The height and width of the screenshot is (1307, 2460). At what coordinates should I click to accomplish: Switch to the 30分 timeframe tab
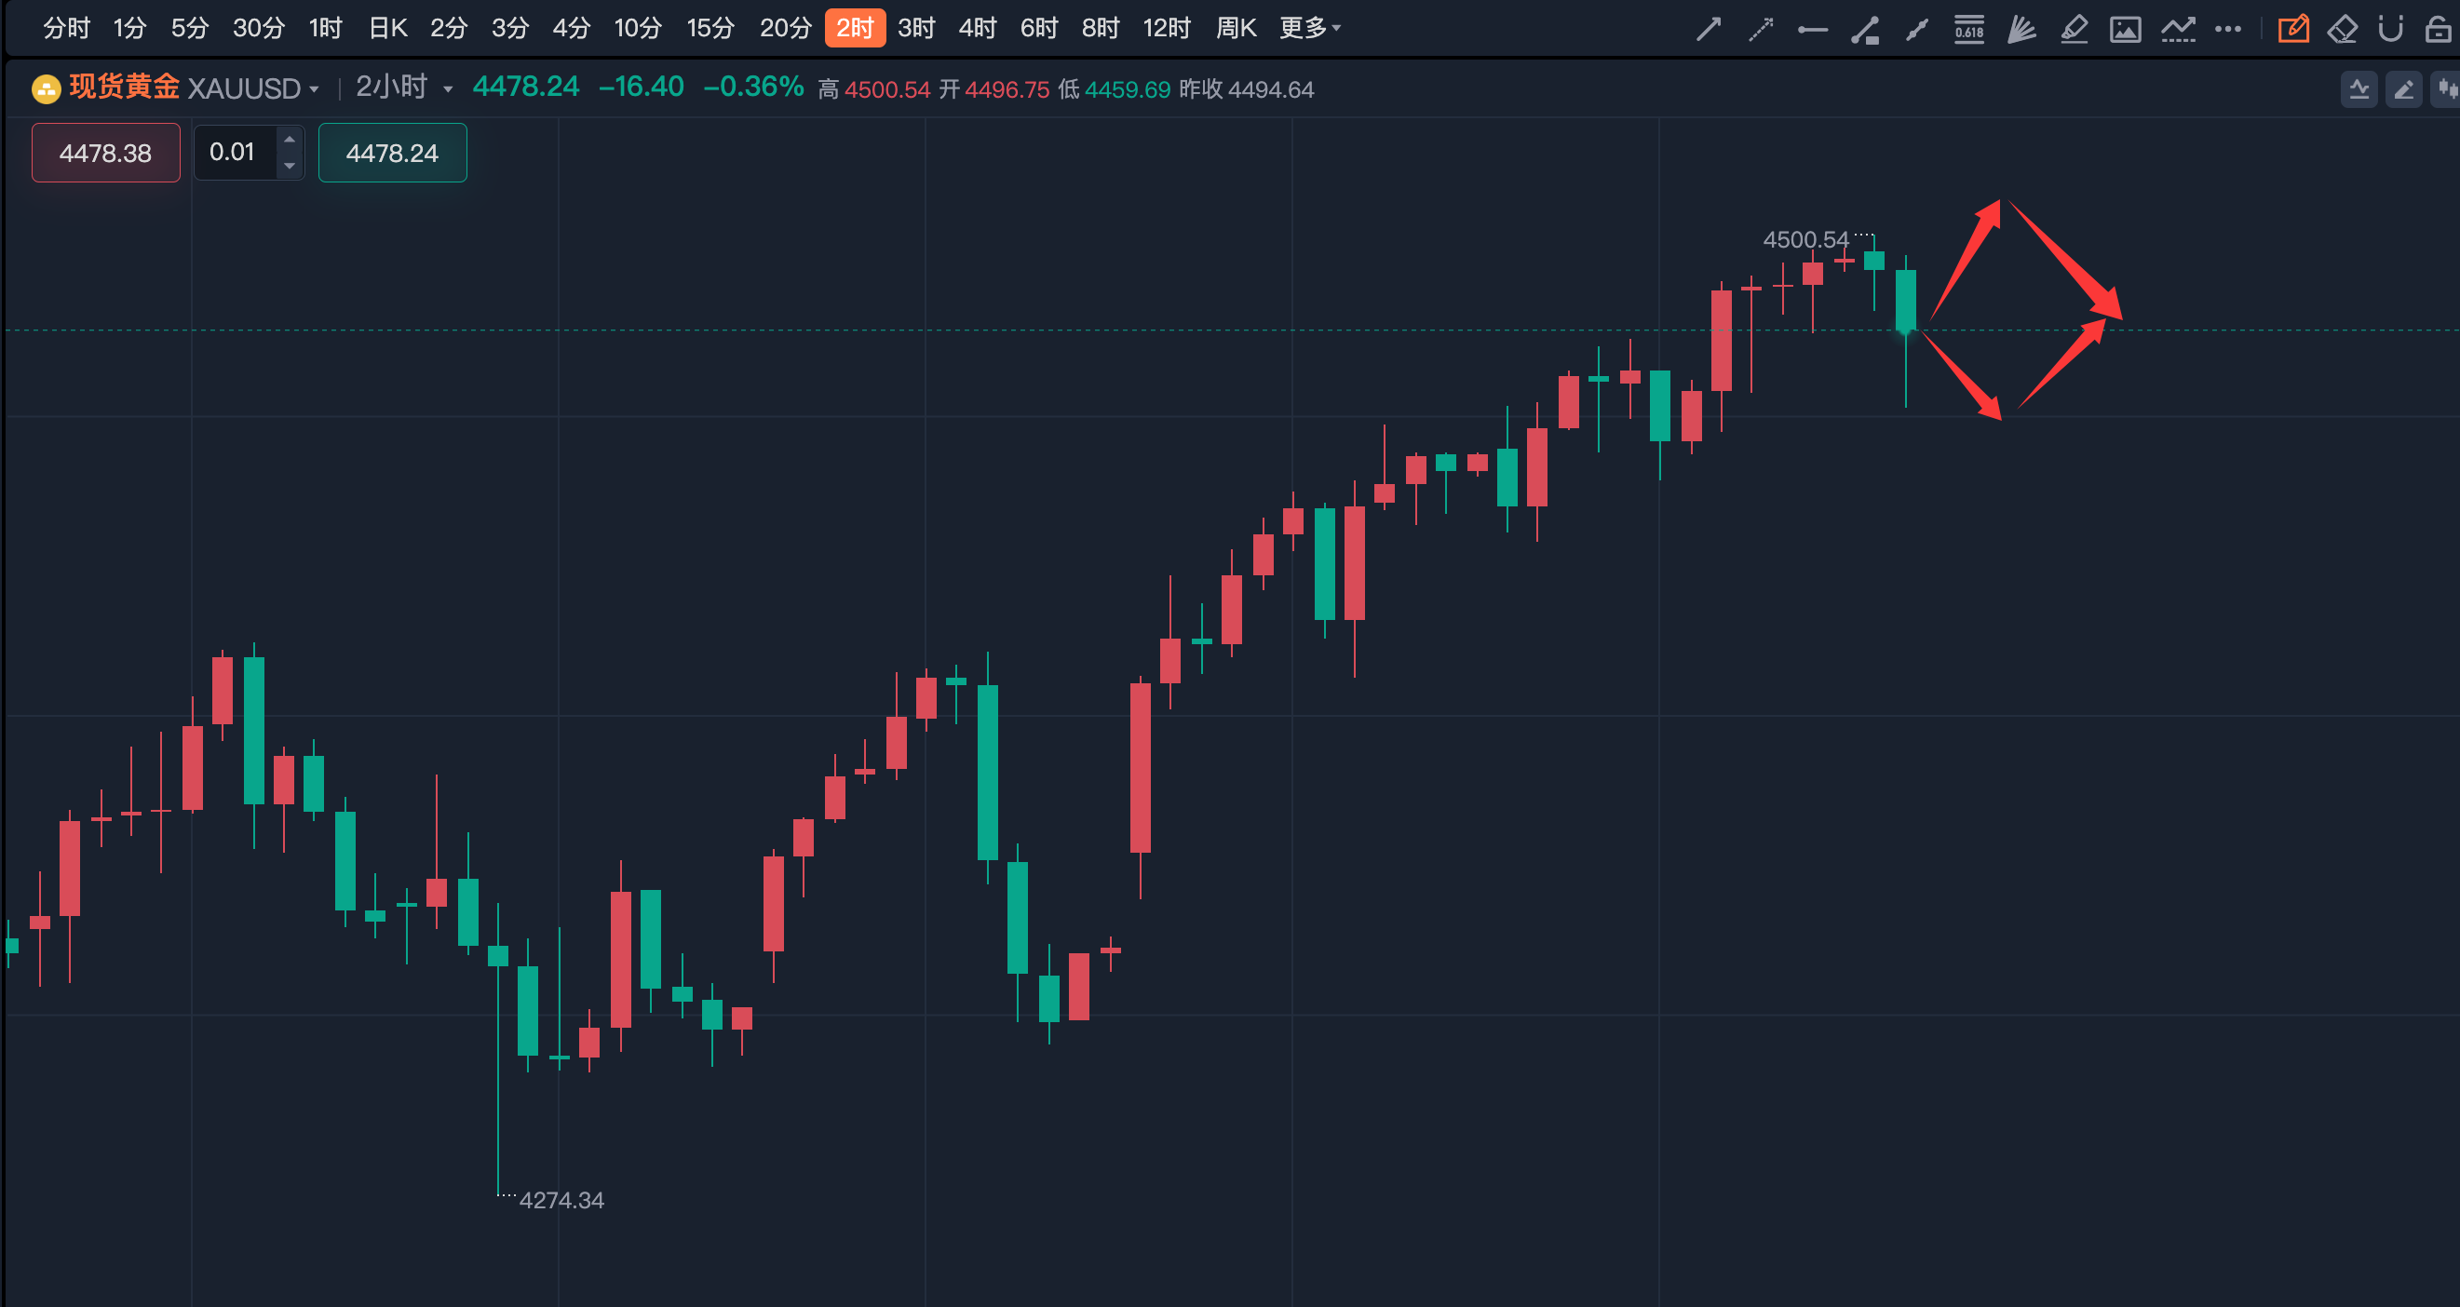tap(259, 29)
